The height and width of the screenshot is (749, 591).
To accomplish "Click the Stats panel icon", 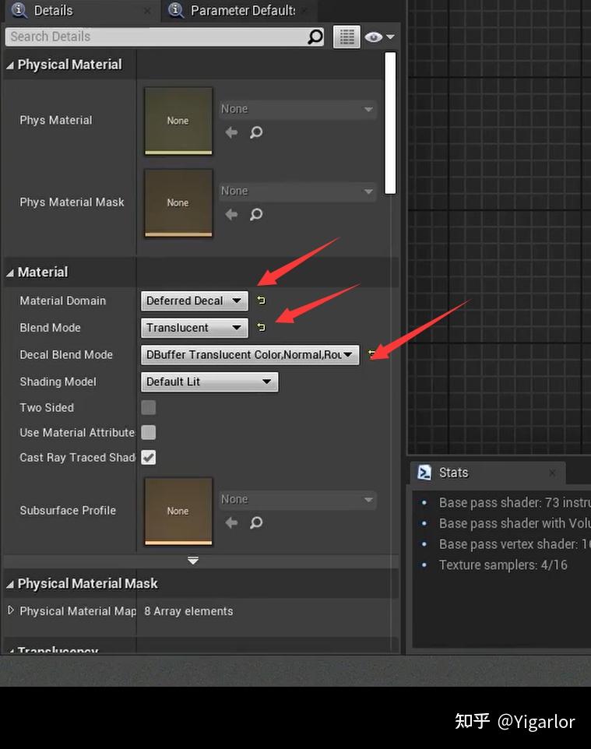I will (x=424, y=473).
